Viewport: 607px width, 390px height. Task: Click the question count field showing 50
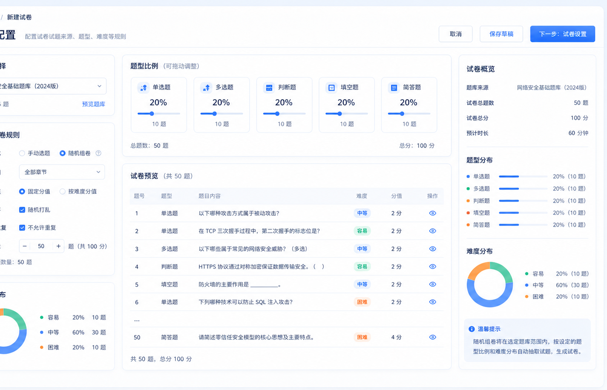(x=41, y=246)
